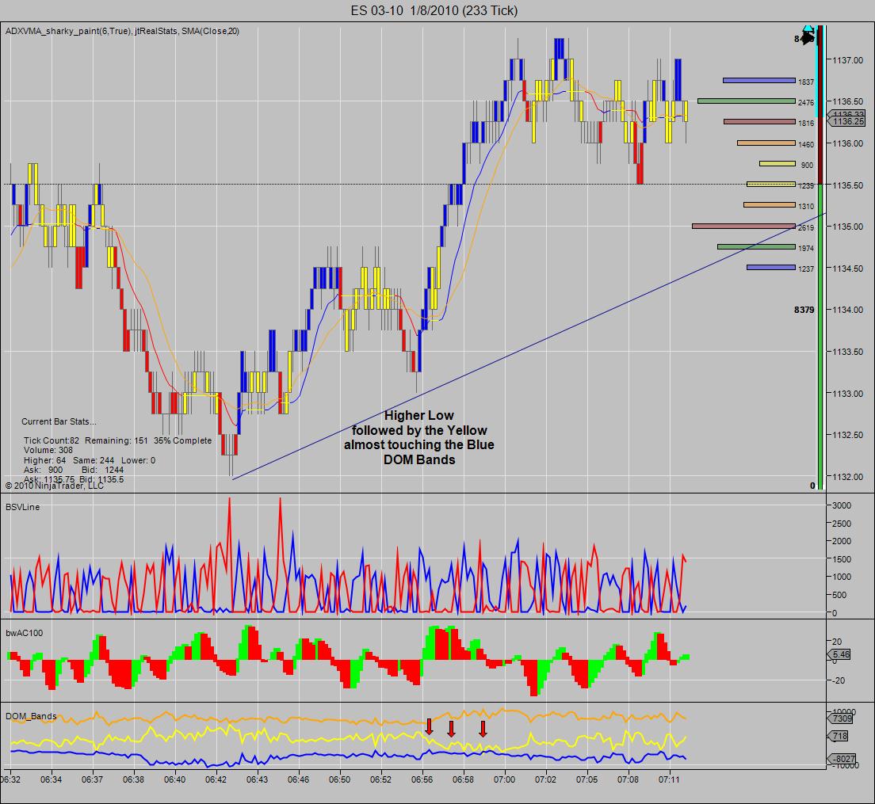Click the green cumulative volume bar beside the price axis
The image size is (875, 804).
point(820,337)
